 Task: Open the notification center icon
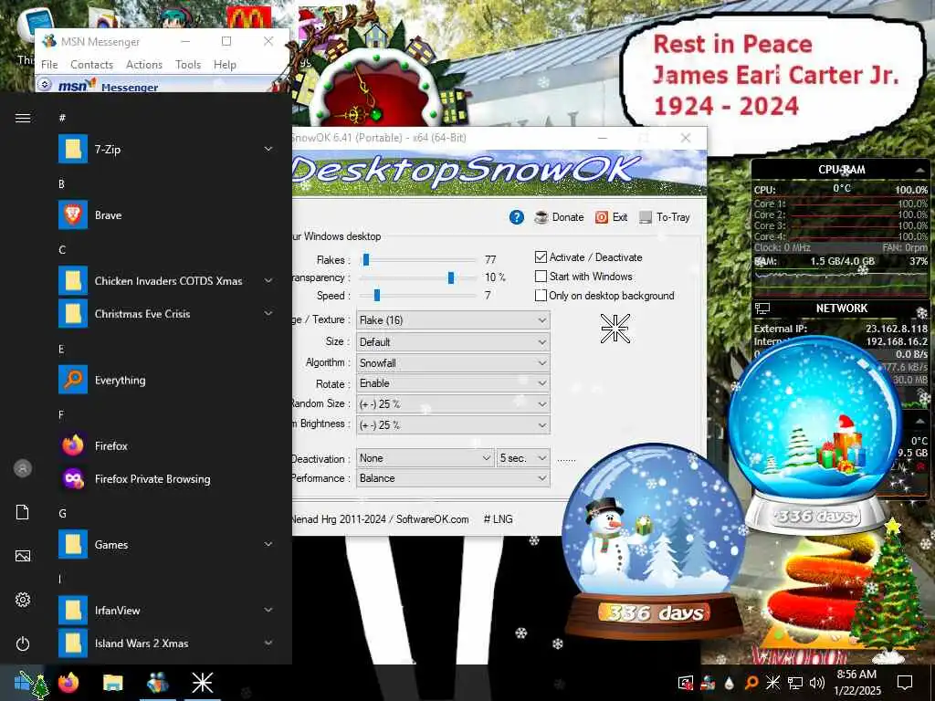905,683
